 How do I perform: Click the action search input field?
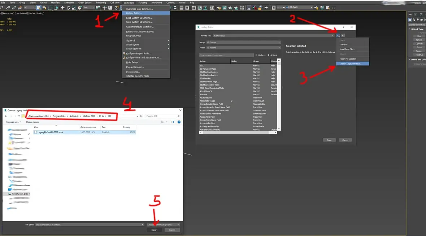click(226, 56)
